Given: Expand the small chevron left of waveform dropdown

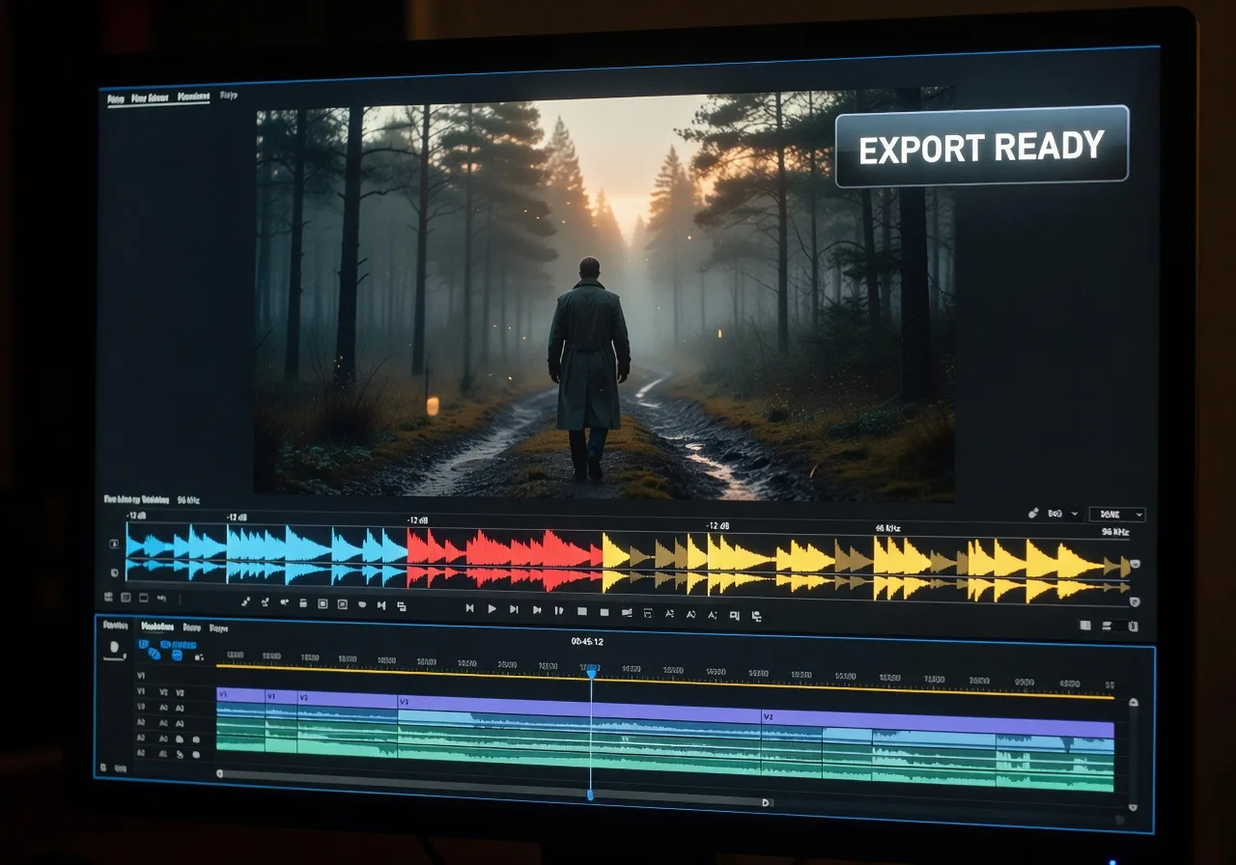Looking at the screenshot, I should tap(1075, 515).
